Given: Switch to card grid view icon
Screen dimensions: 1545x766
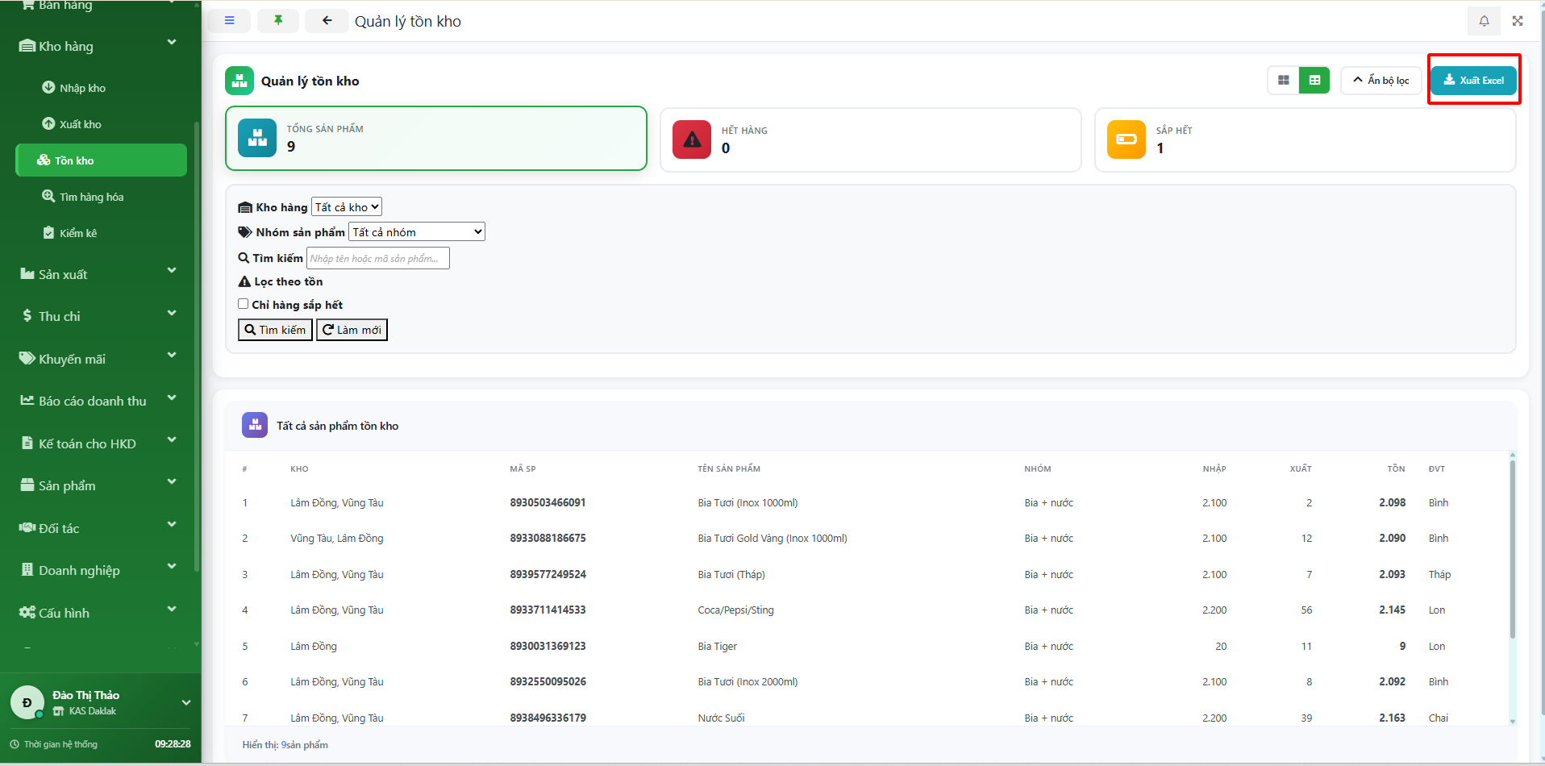Looking at the screenshot, I should [1283, 81].
